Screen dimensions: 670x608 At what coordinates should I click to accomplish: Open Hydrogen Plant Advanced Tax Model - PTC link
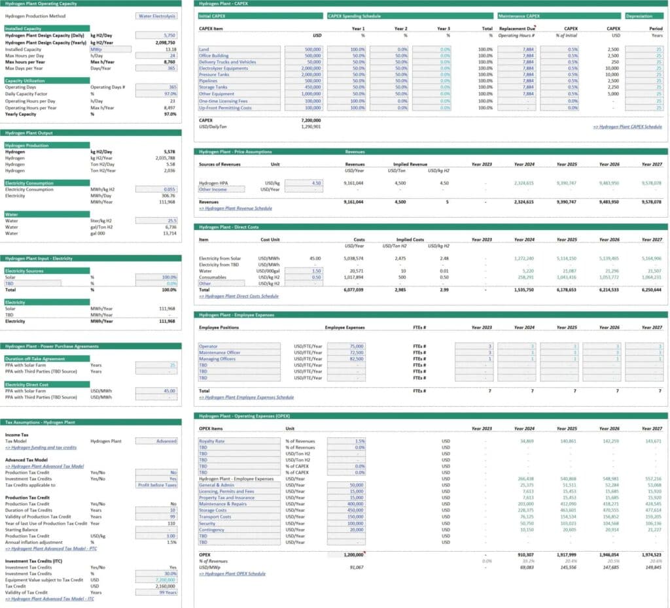coord(51,549)
